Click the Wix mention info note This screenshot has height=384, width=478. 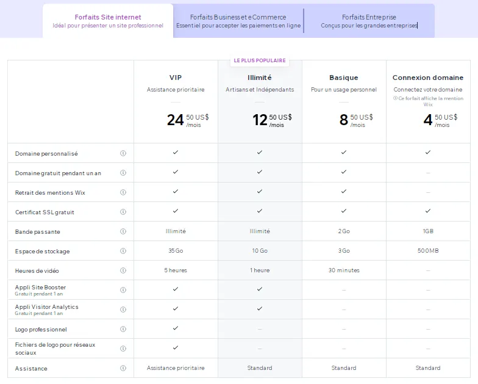pyautogui.click(x=428, y=101)
